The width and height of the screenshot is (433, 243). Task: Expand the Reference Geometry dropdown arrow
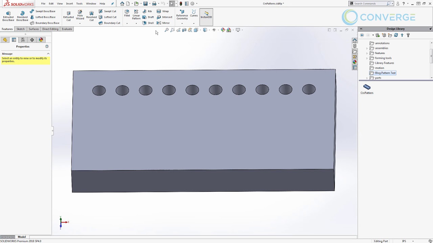[182, 23]
